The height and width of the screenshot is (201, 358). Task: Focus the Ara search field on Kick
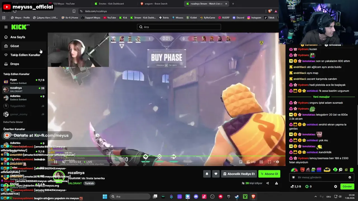[x=179, y=27]
